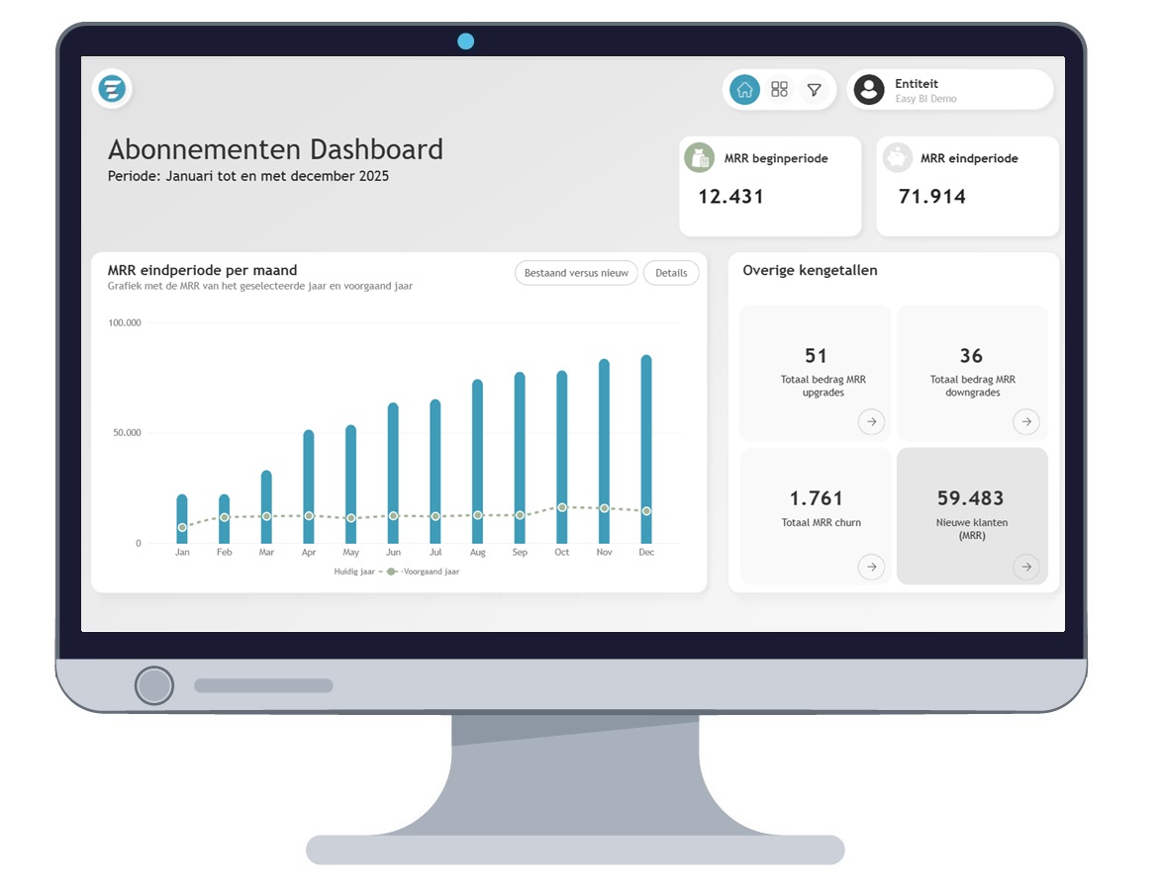Select the Home icon in the top navigation
This screenshot has width=1163, height=891.
744,89
